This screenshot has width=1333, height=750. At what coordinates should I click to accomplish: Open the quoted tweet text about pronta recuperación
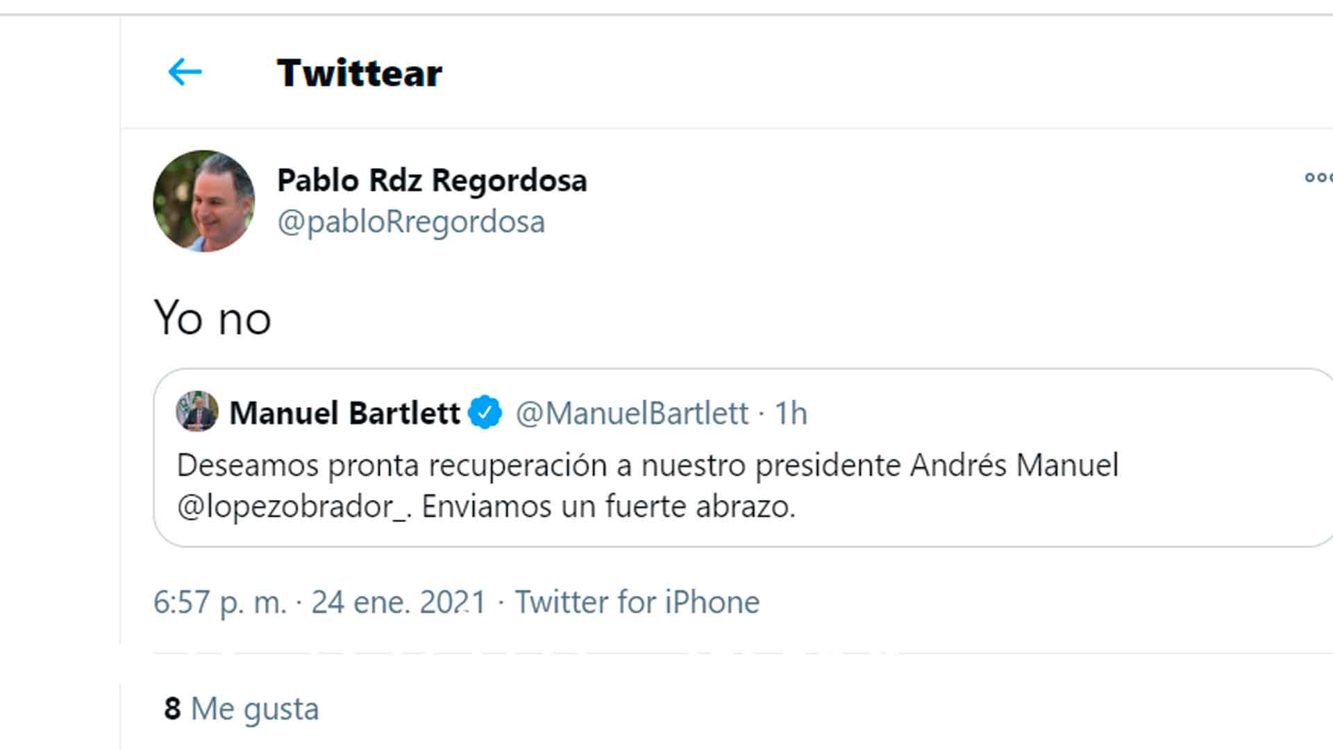point(648,485)
